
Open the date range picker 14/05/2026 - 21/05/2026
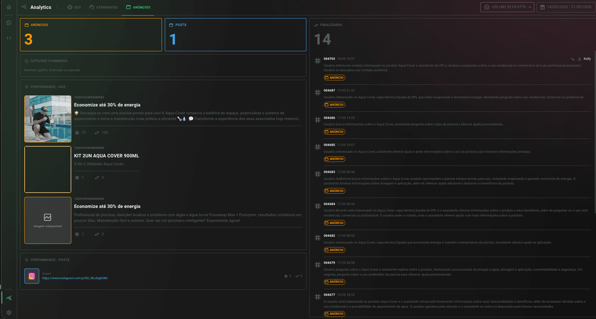(566, 7)
